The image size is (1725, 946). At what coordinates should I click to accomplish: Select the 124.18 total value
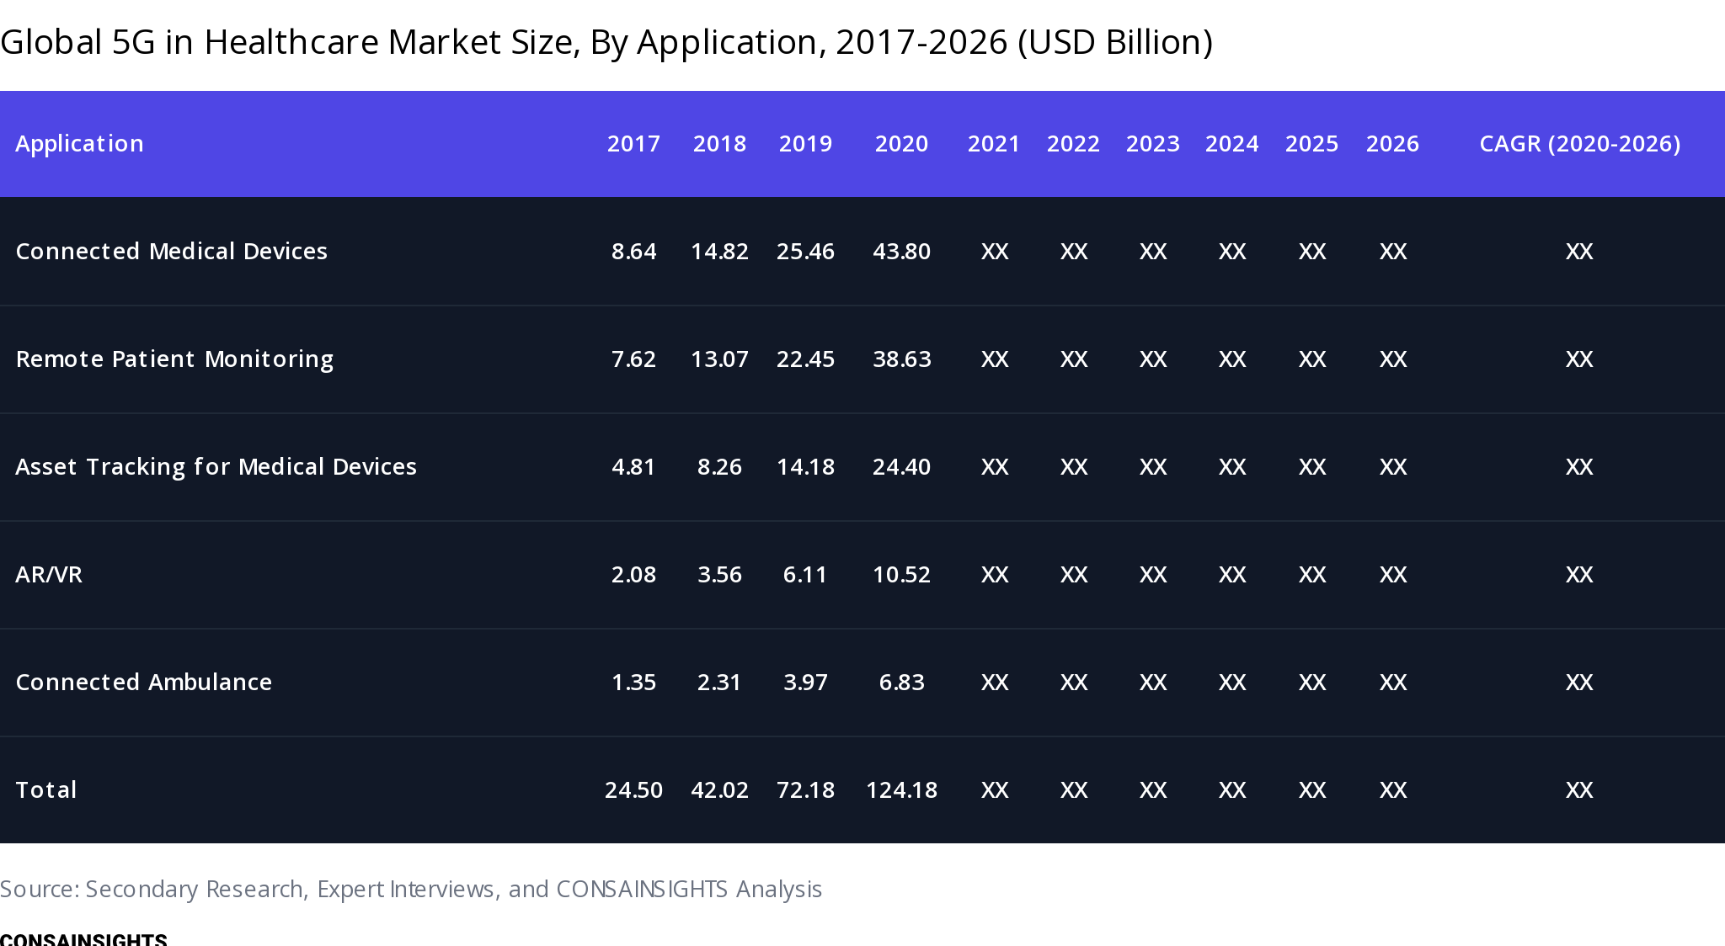pyautogui.click(x=901, y=790)
